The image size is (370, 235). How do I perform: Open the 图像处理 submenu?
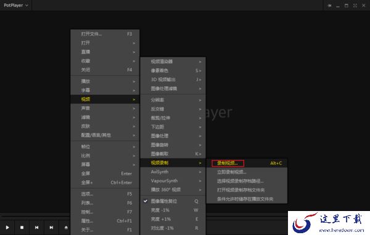tap(173, 136)
